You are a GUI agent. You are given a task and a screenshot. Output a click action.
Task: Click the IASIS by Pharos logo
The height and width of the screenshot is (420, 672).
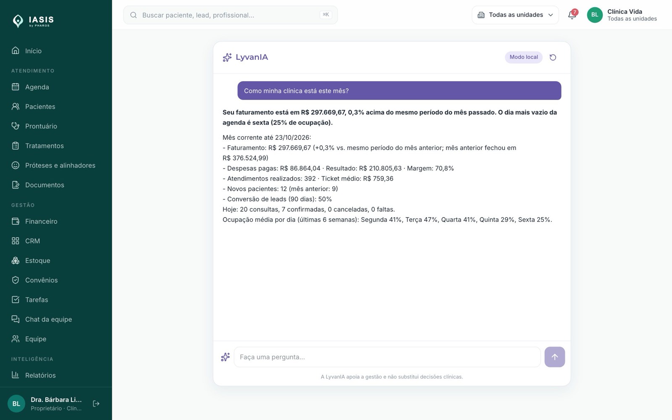[33, 21]
